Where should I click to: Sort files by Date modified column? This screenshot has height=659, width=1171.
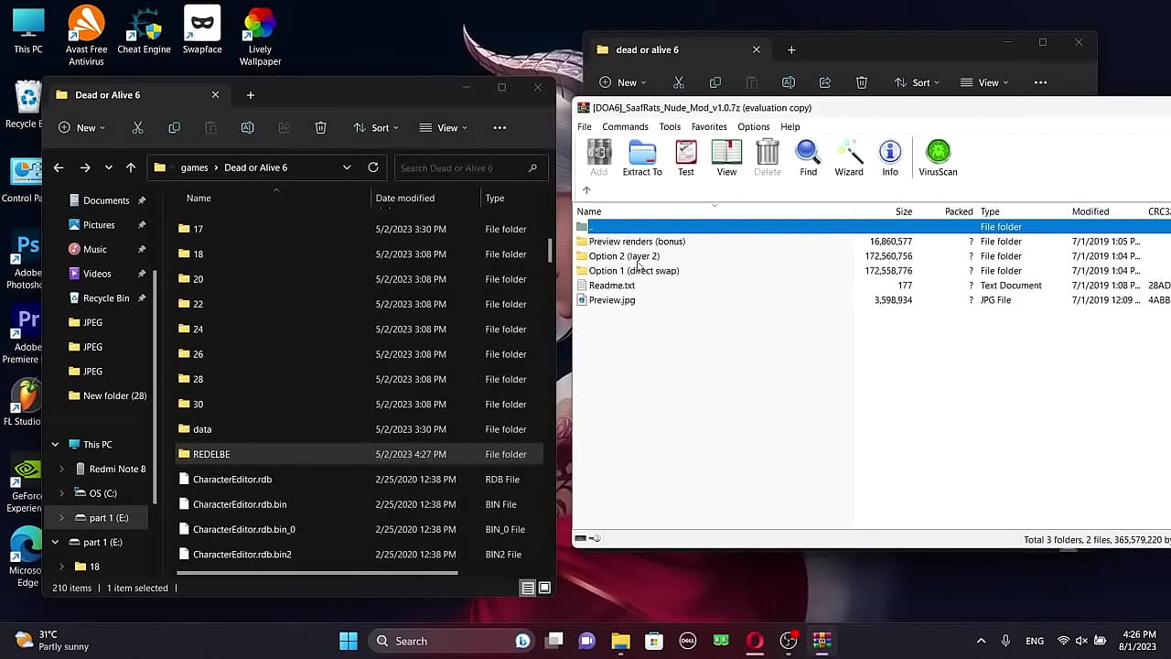(x=404, y=198)
